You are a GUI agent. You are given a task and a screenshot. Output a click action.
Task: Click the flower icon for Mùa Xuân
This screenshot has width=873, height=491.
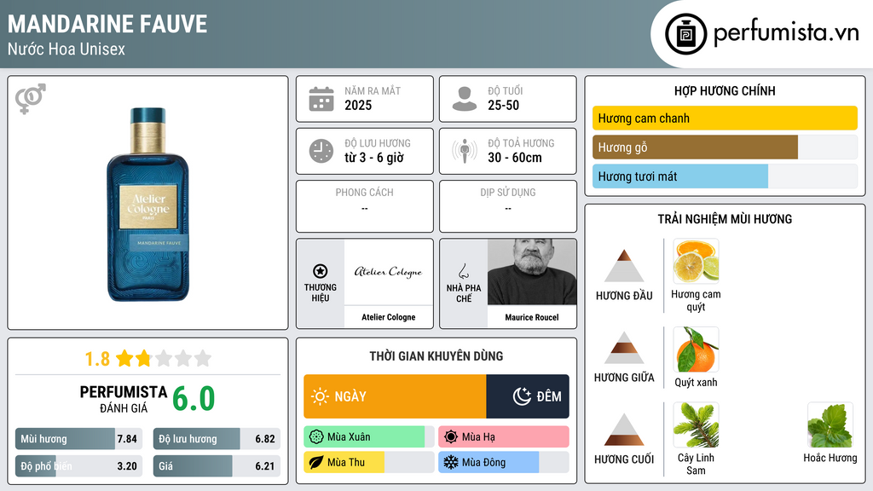[316, 437]
